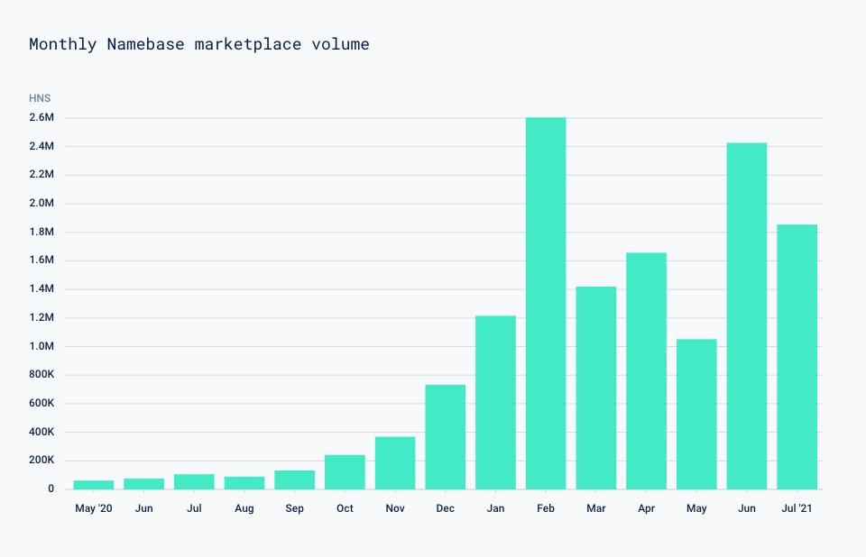Click the Oct volume bar
Screen dimensions: 866x557
click(345, 472)
